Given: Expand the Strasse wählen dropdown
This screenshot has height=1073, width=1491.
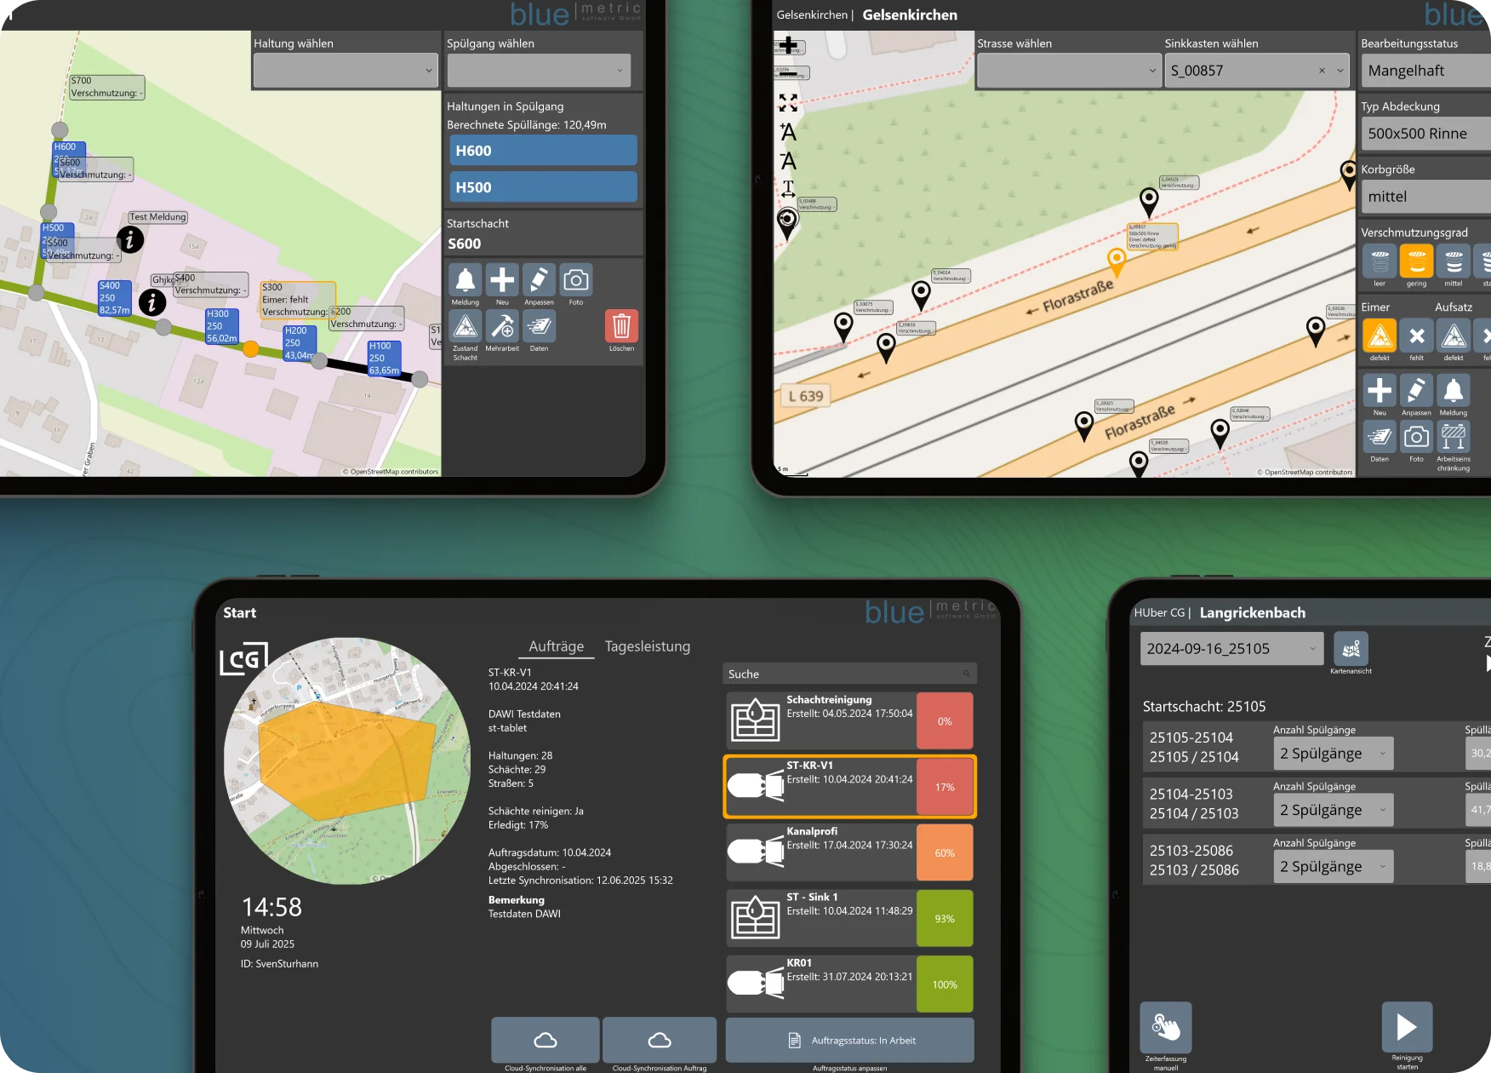Looking at the screenshot, I should click(x=1069, y=71).
